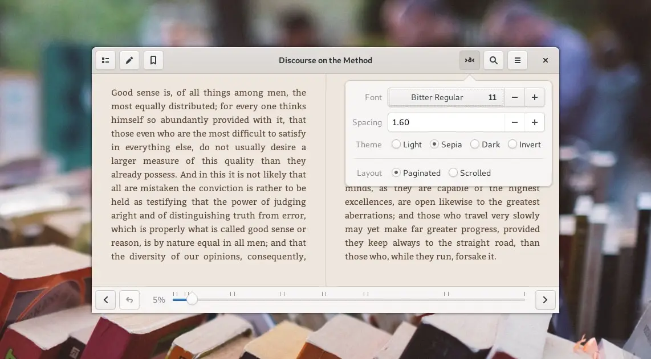Click the reading progress slider handle
Viewport: 651px width, 359px height.
(192, 299)
